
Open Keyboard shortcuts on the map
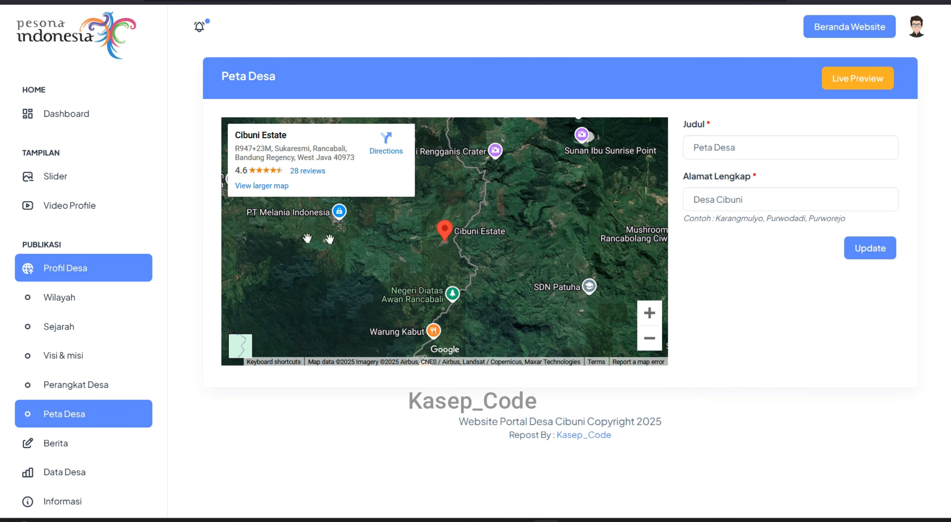point(273,362)
